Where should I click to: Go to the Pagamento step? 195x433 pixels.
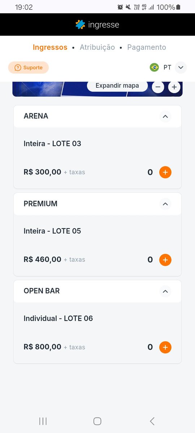(x=147, y=47)
